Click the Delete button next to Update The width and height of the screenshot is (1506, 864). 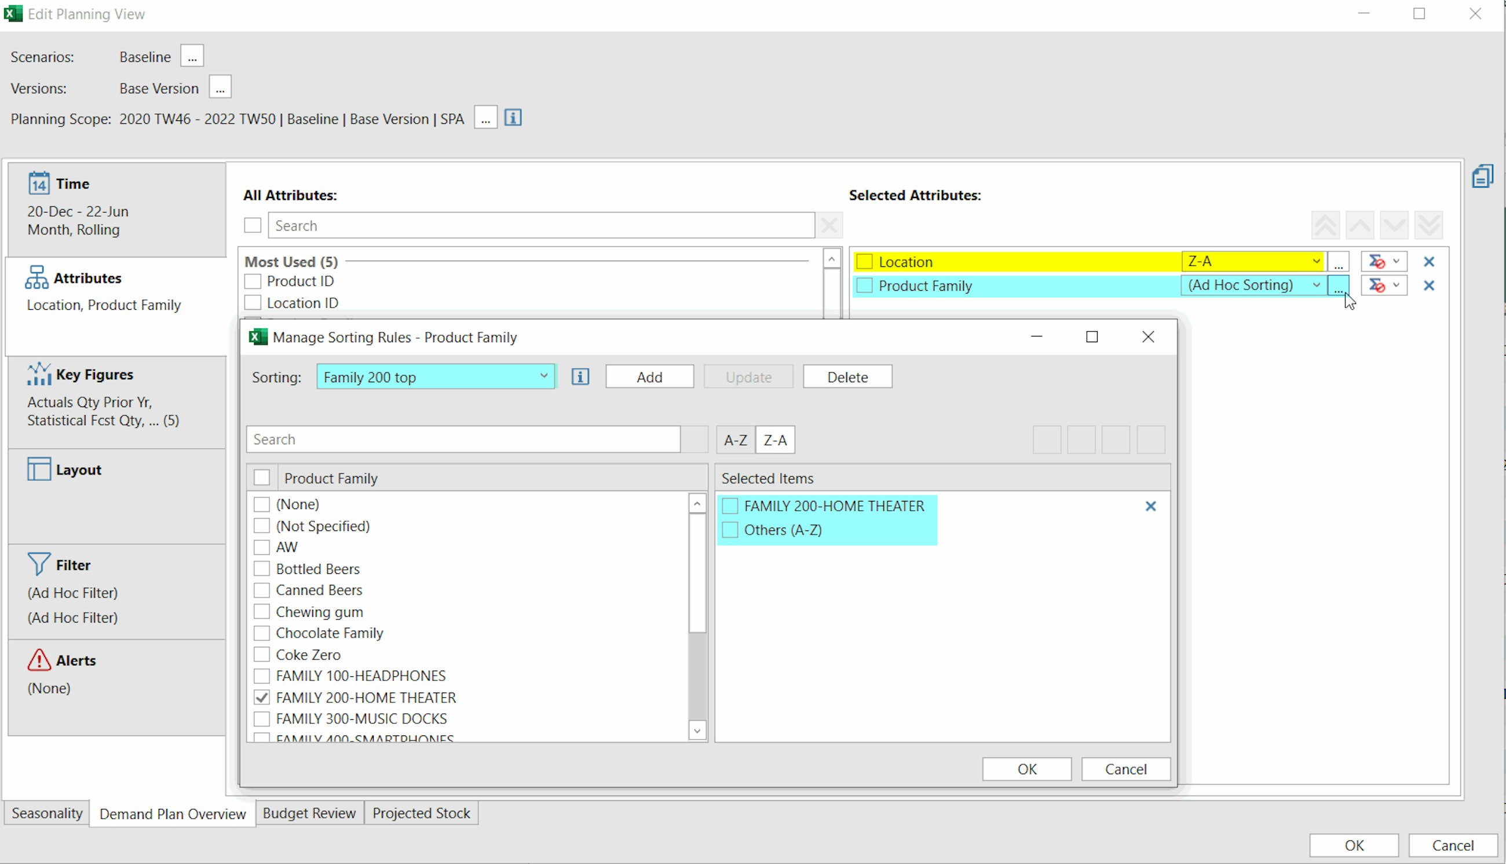click(847, 376)
